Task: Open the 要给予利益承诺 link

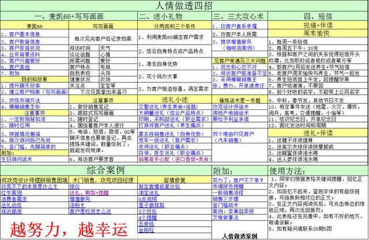Action: click(x=231, y=119)
